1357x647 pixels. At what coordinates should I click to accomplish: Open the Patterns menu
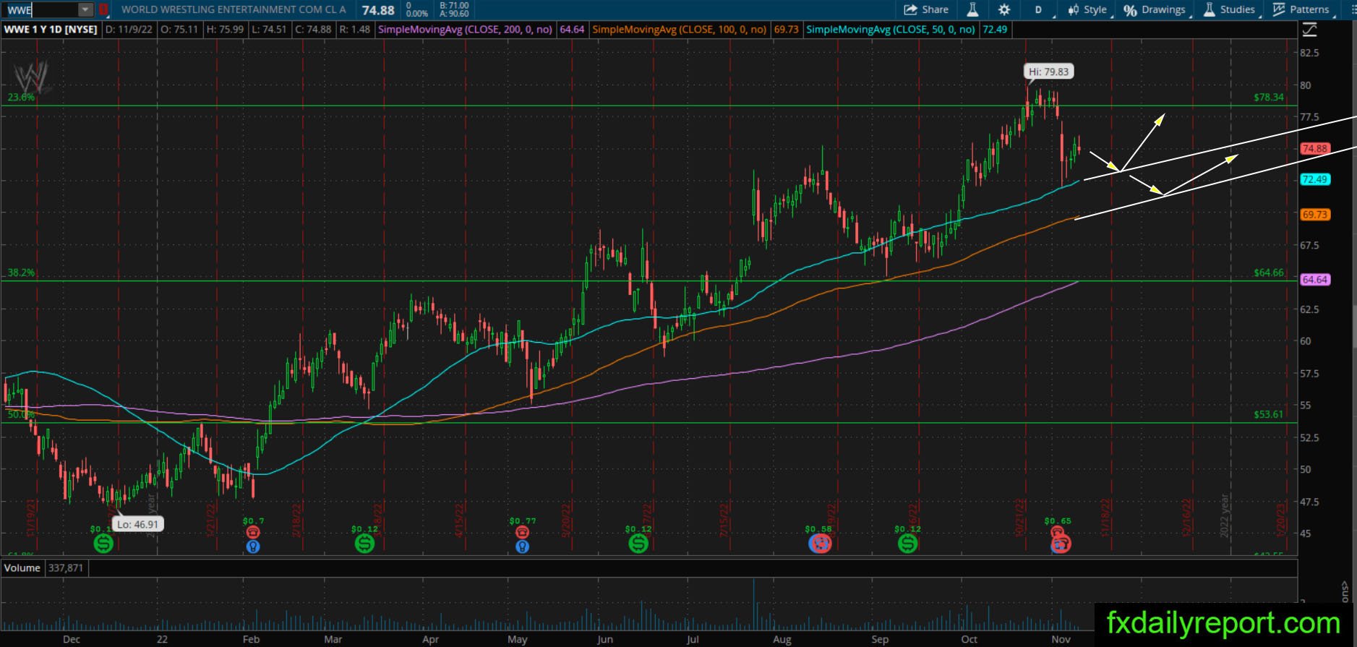point(1302,9)
